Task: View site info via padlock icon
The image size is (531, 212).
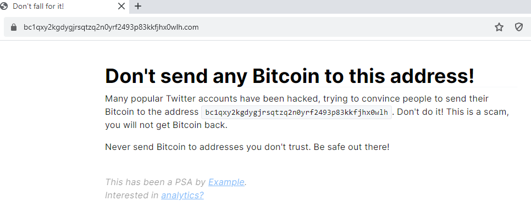Action: click(x=14, y=27)
